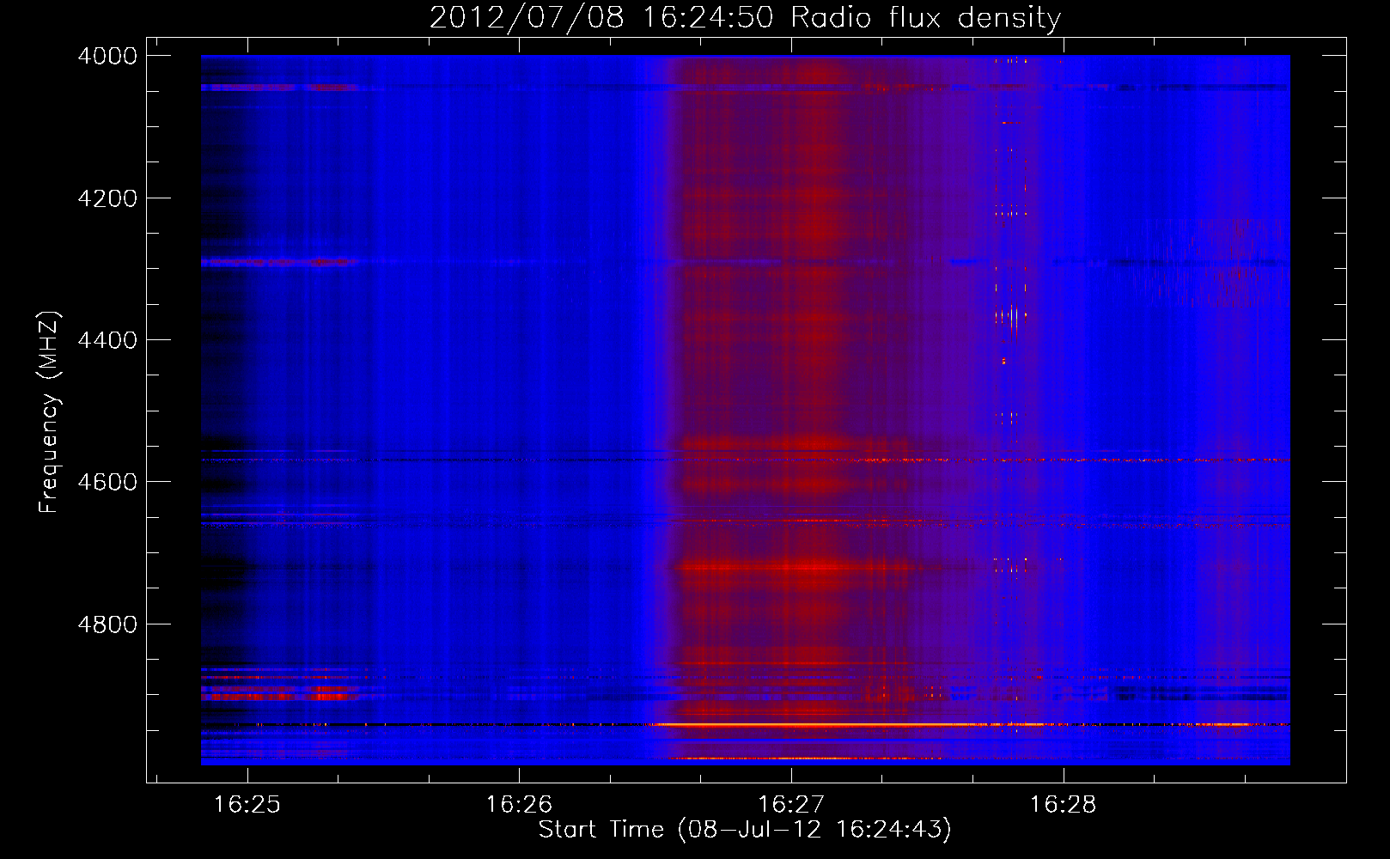Select the 4000 frequency tick label

(x=107, y=56)
